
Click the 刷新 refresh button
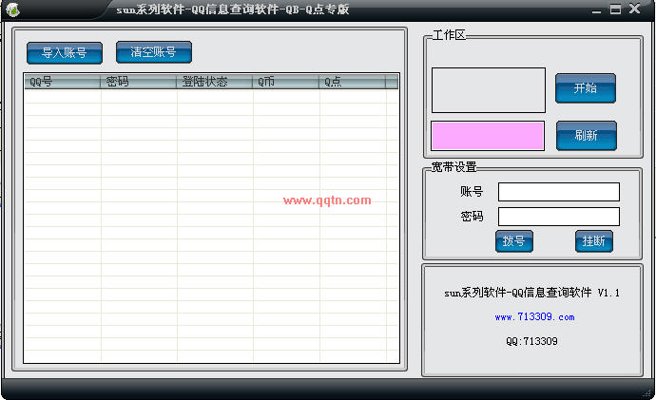click(587, 136)
